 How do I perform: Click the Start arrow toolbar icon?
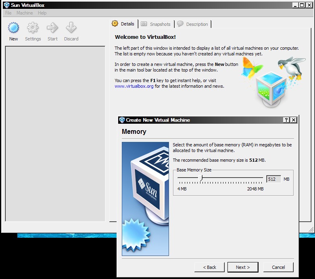[52, 27]
